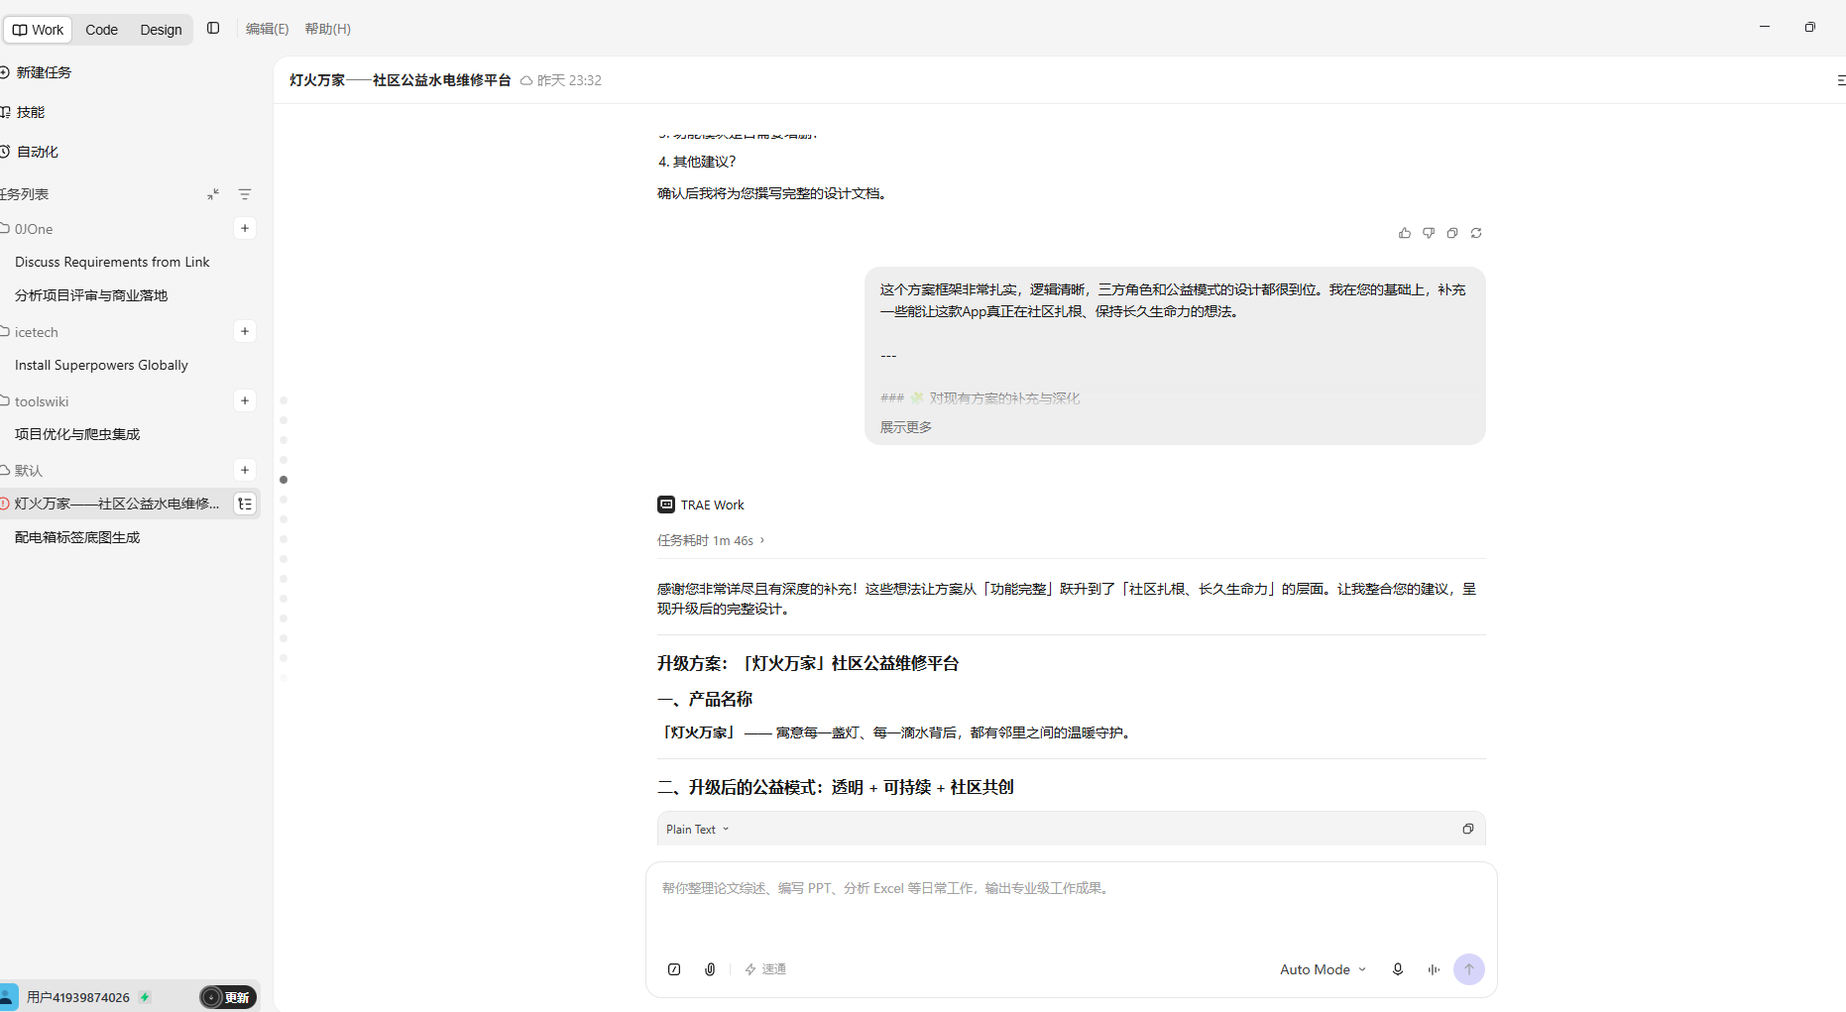Toggle the sidebar panel icon
This screenshot has height=1012, width=1846.
tap(213, 29)
